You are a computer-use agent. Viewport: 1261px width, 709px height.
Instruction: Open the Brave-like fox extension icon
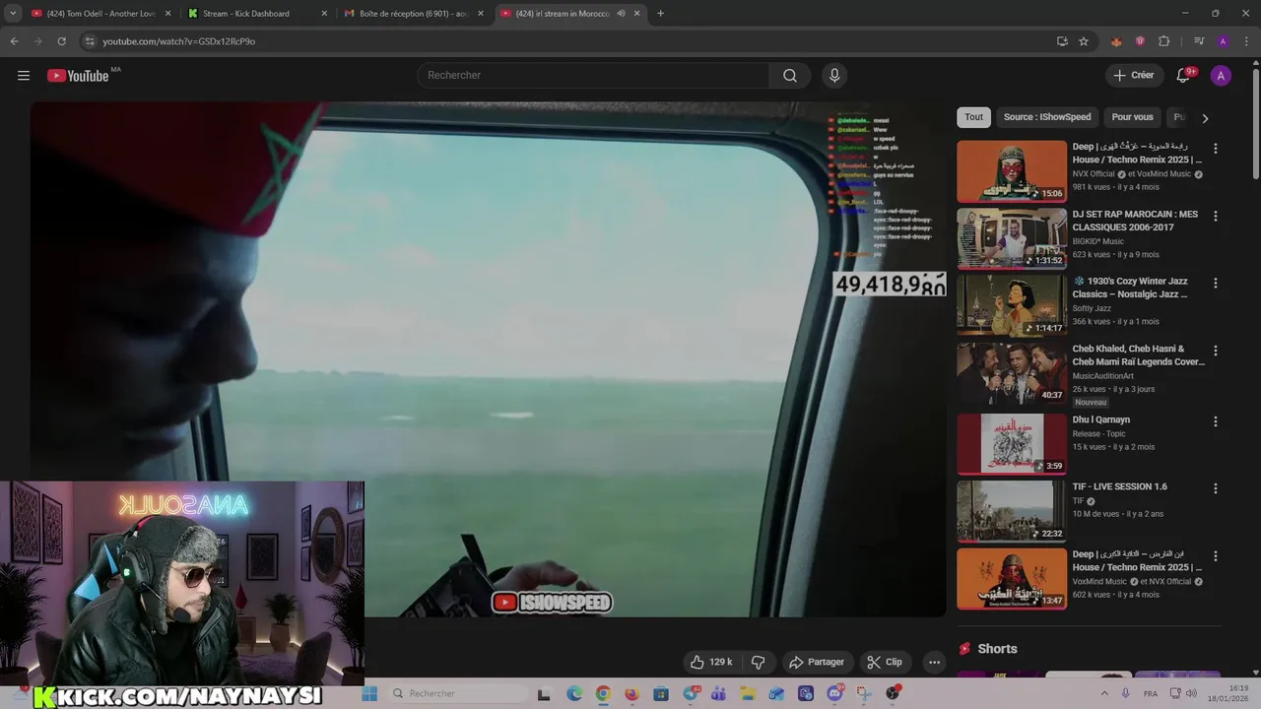(x=1116, y=41)
